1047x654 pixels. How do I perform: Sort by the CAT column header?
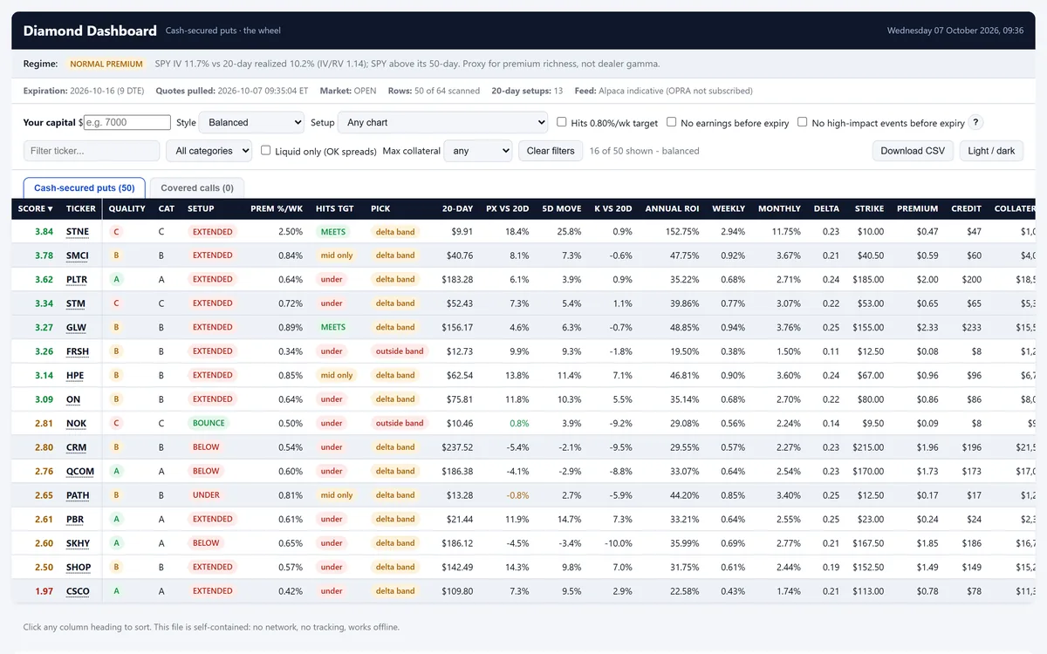point(167,208)
